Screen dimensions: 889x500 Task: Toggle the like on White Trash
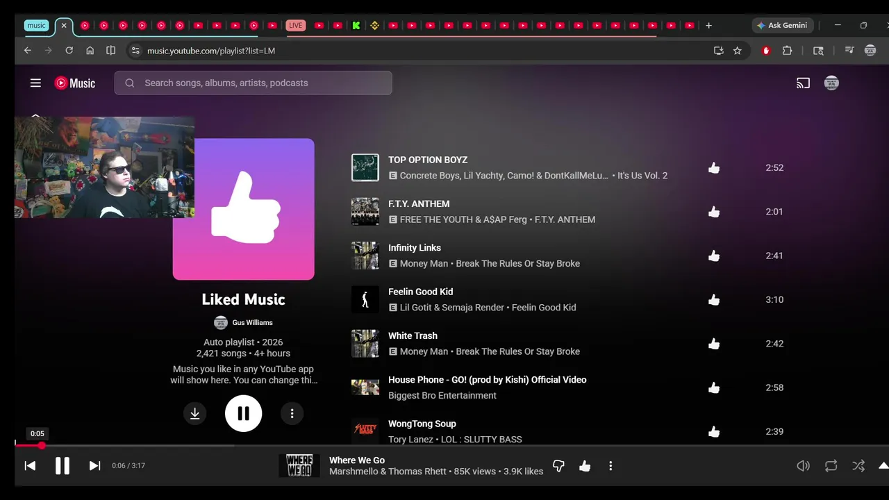714,344
